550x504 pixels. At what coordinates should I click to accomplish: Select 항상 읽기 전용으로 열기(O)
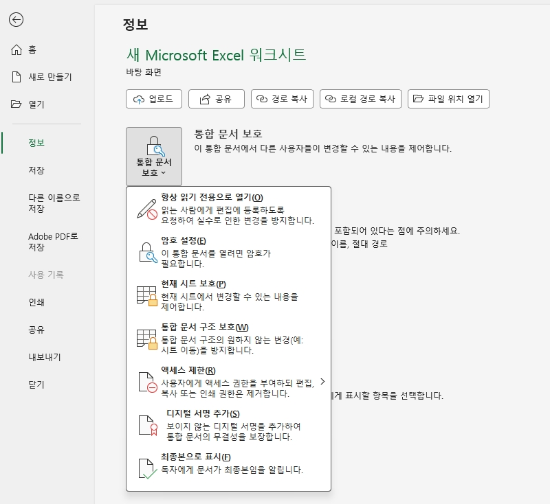pos(228,208)
